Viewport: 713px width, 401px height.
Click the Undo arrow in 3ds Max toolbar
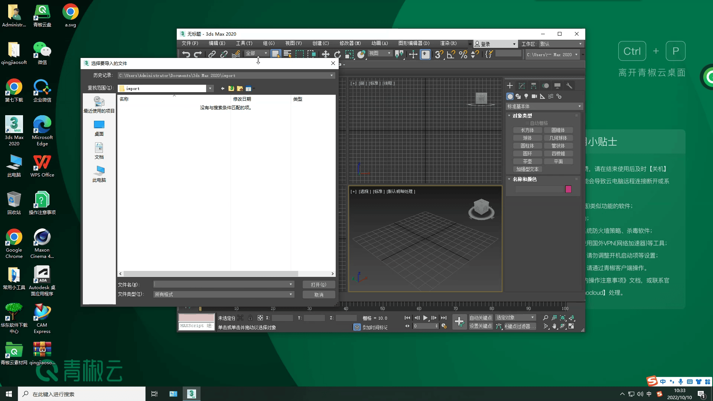(x=186, y=54)
